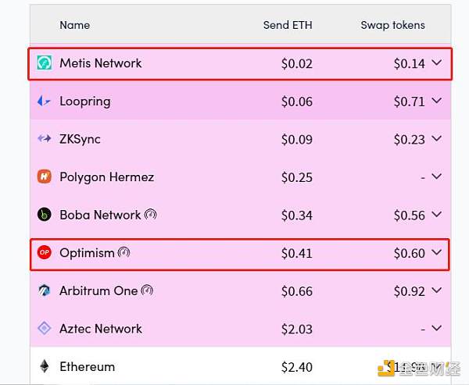Expand the ZKSync row chevron

click(437, 139)
